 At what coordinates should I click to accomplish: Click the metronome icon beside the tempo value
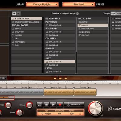click(x=80, y=114)
